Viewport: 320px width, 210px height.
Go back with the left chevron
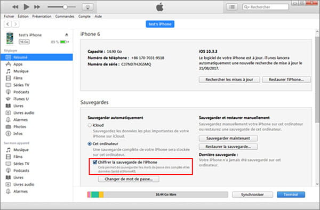[8, 24]
